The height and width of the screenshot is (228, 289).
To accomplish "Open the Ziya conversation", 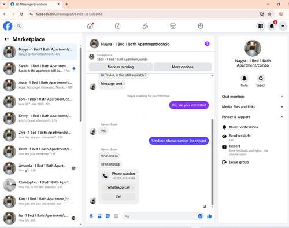I will [x=39, y=135].
